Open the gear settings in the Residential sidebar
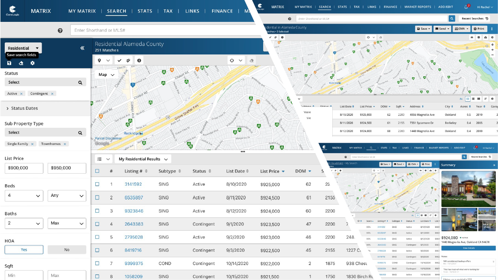The width and height of the screenshot is (498, 280). click(33, 63)
